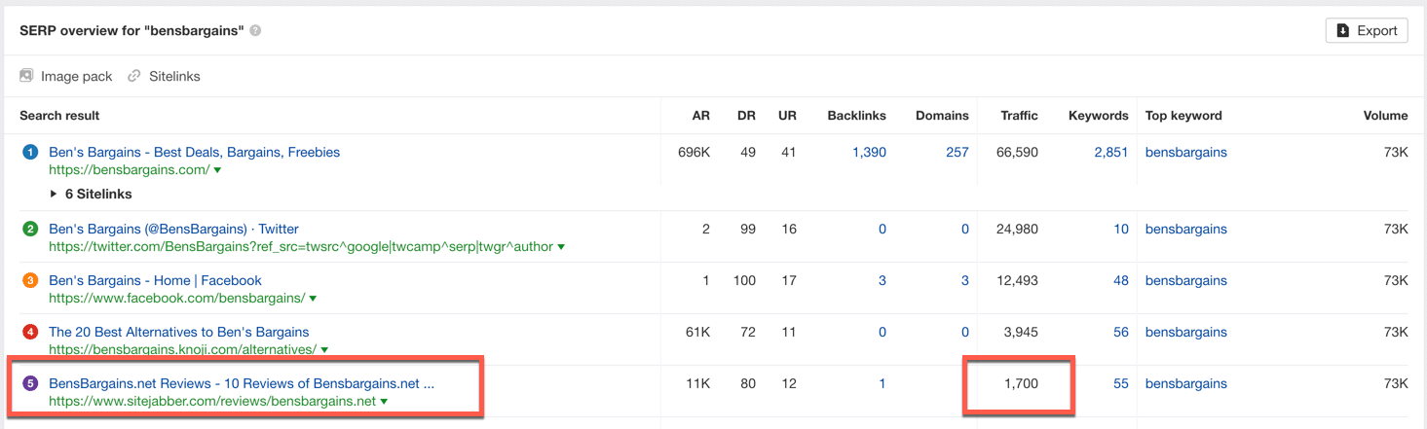
Task: Open The 20 Best Alternatives result link
Action: coord(178,333)
